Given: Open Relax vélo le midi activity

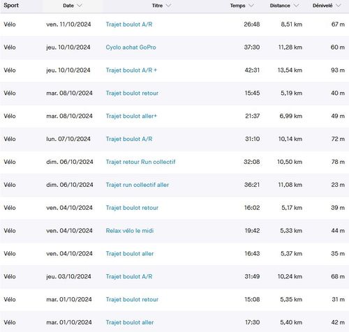Looking at the screenshot, I should 130,231.
